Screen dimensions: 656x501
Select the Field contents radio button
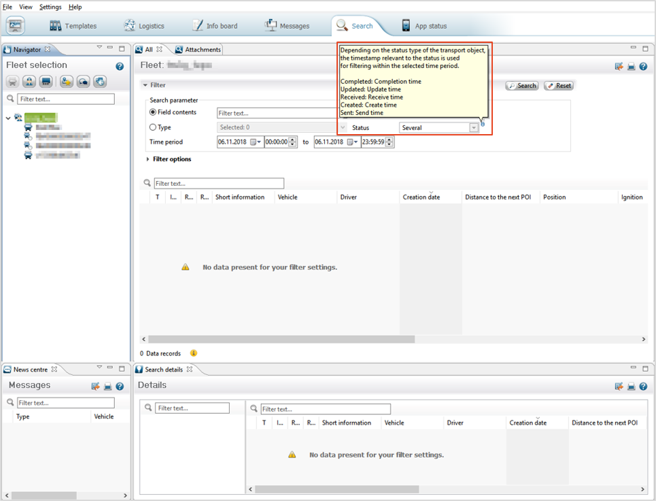point(153,112)
